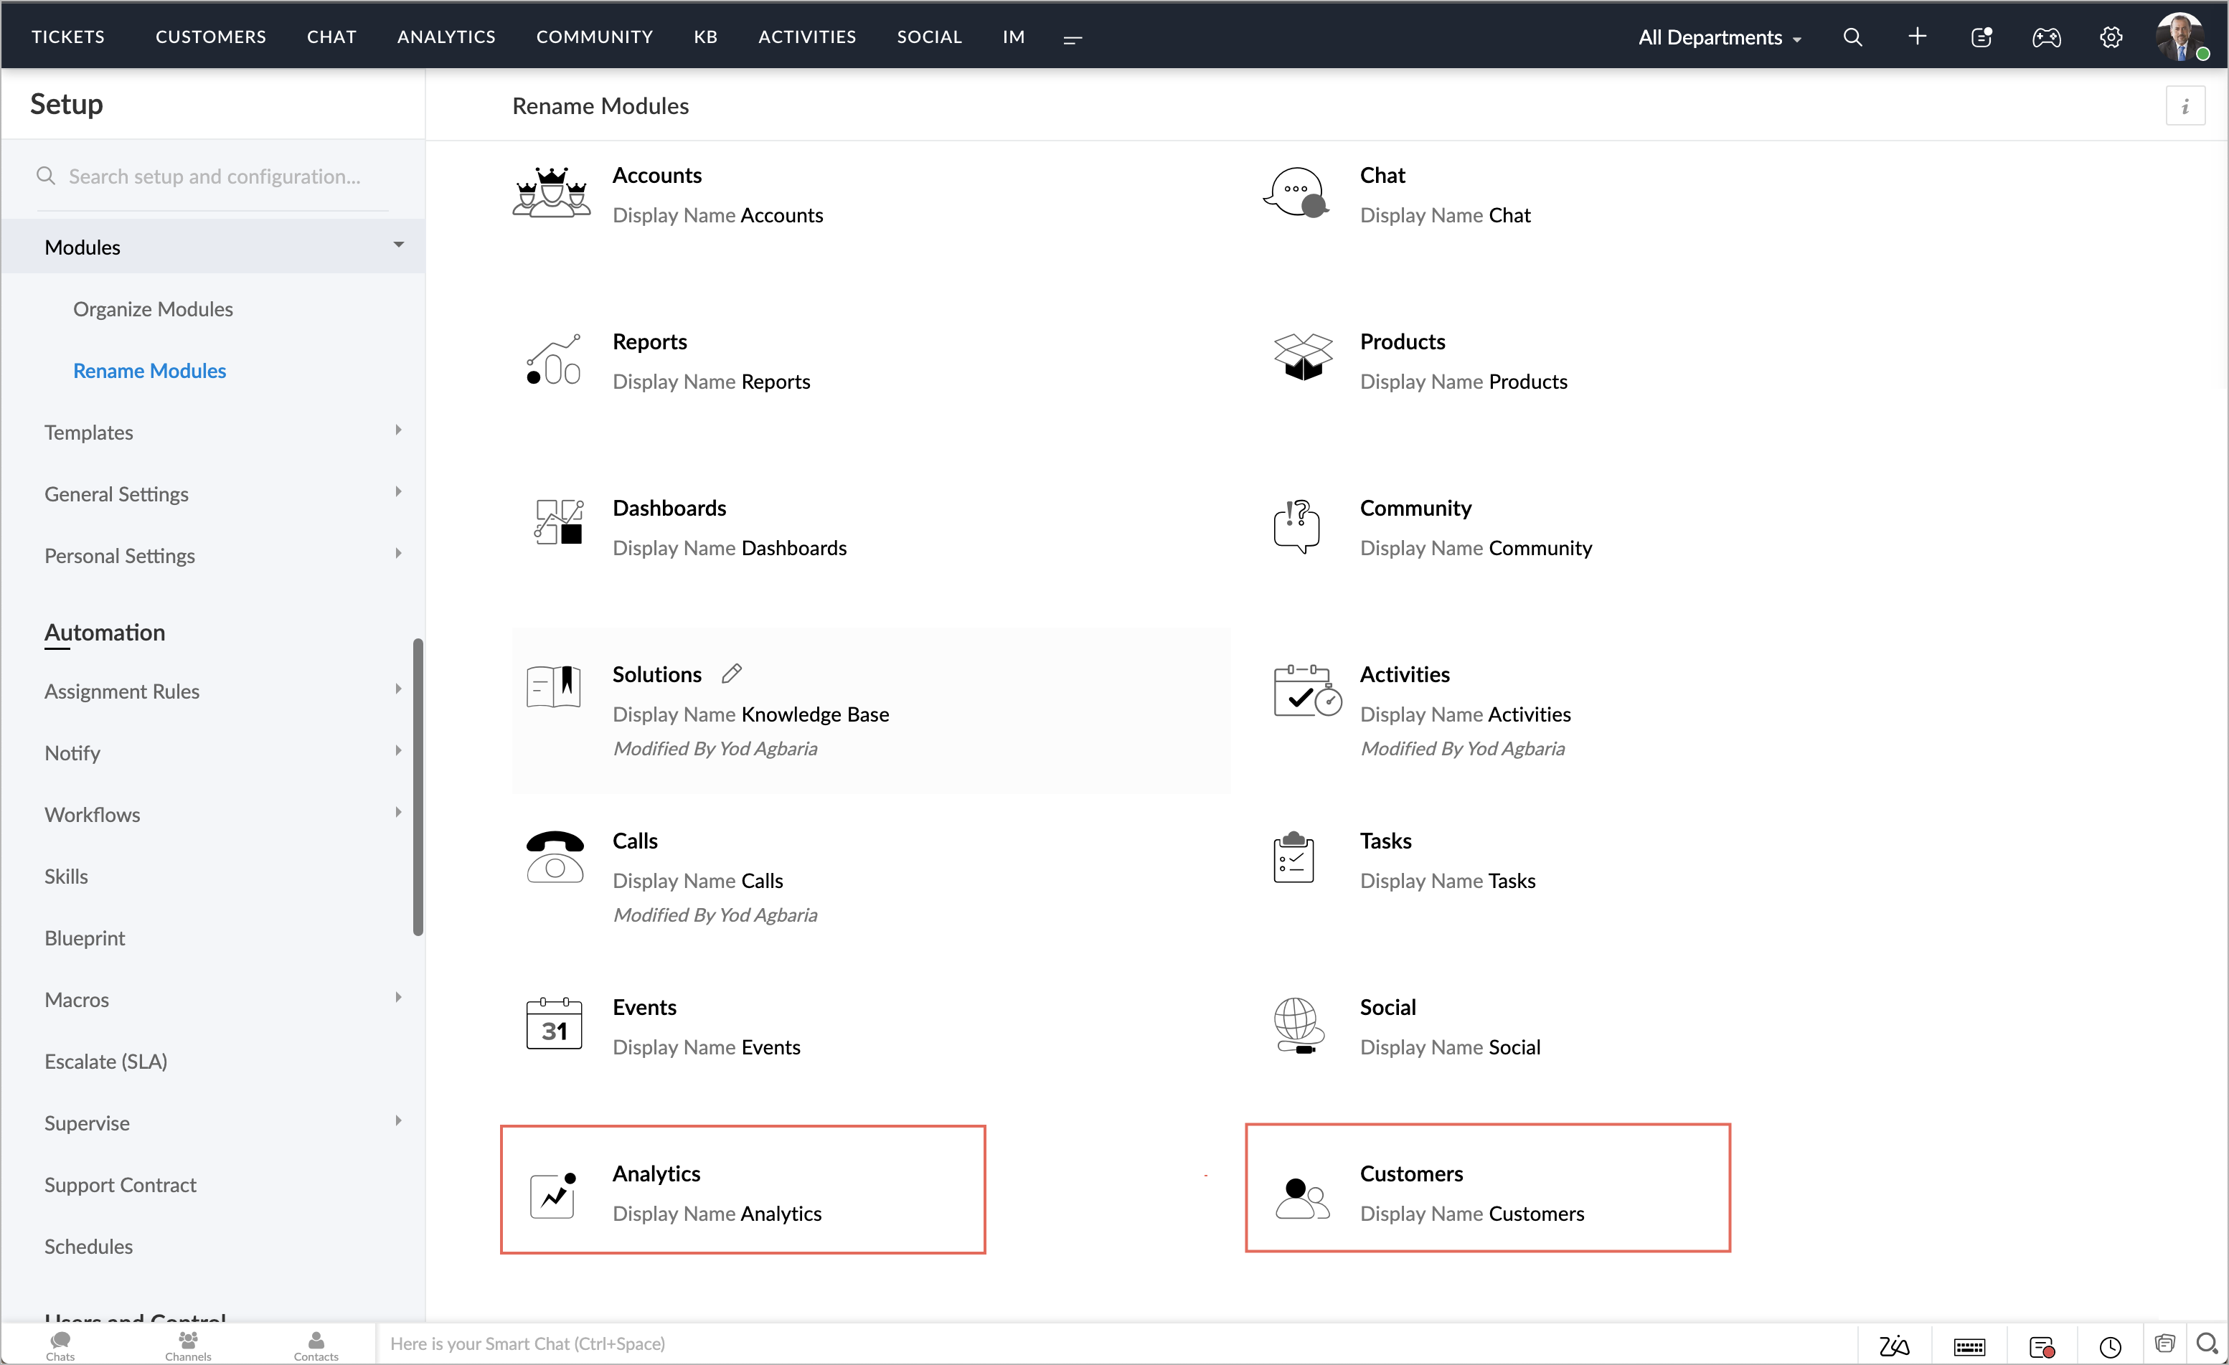
Task: Click the plus add-new icon in header
Action: pyautogui.click(x=1916, y=37)
